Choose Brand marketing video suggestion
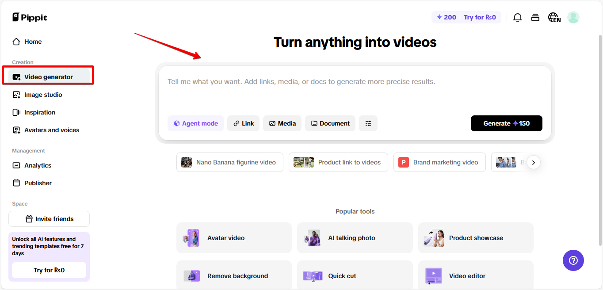Viewport: 603px width, 290px height. coord(439,162)
